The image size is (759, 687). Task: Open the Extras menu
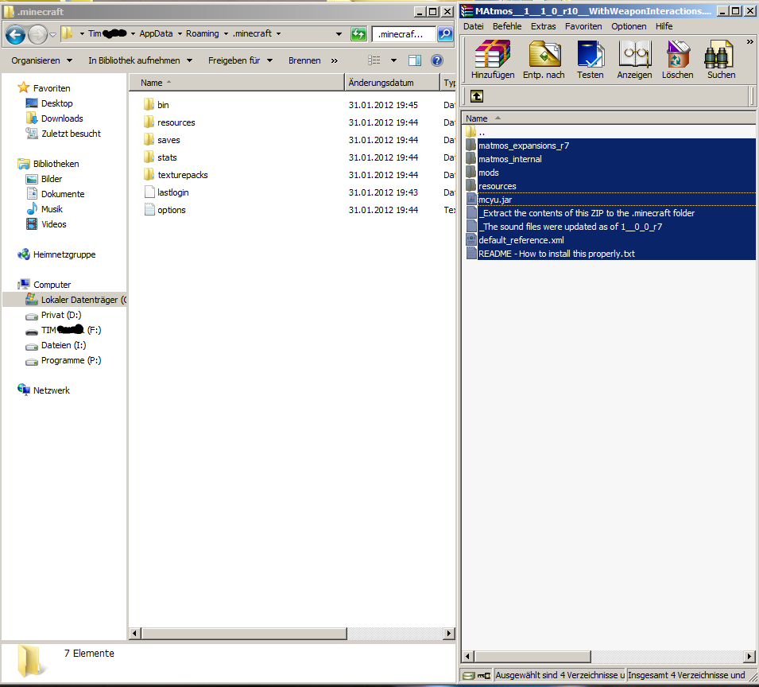(x=543, y=26)
